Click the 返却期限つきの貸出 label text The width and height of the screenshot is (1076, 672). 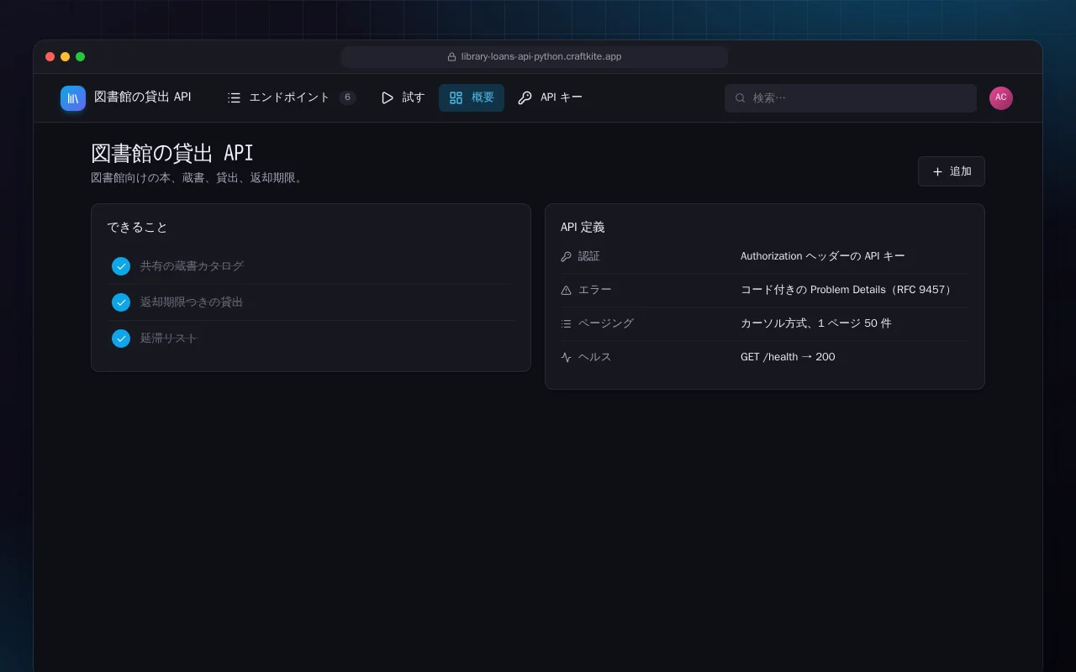tap(192, 302)
